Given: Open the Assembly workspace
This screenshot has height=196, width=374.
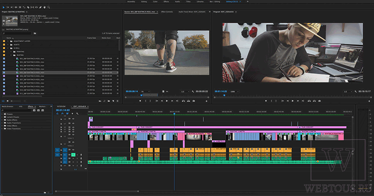Looking at the screenshot, I should pos(131,2).
